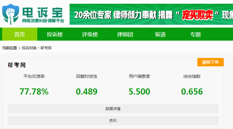Click the 0.489 response timeliness value

[87, 91]
